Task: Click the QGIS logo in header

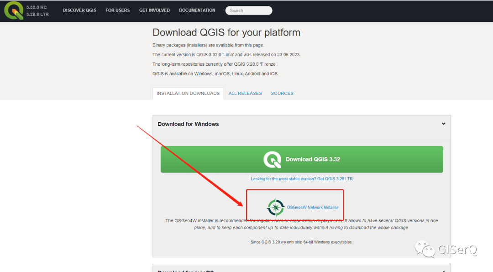Action: click(x=14, y=10)
